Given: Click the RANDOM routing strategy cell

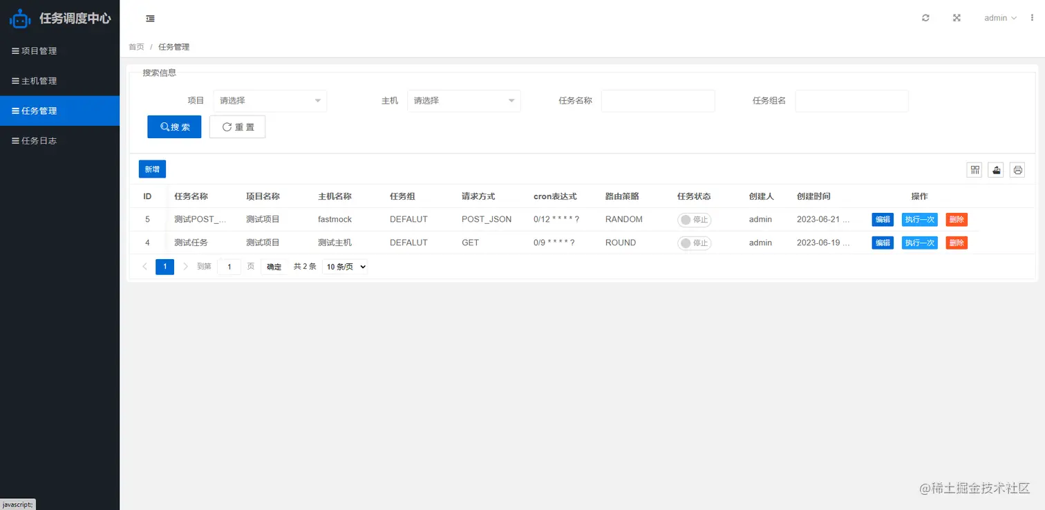Looking at the screenshot, I should [624, 220].
